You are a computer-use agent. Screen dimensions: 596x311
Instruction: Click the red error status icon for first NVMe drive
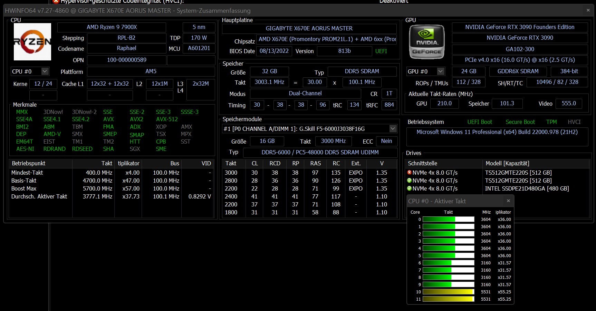(x=410, y=173)
